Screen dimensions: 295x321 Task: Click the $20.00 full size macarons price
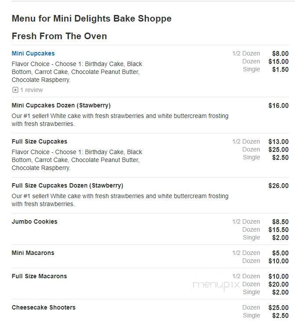pos(278,284)
